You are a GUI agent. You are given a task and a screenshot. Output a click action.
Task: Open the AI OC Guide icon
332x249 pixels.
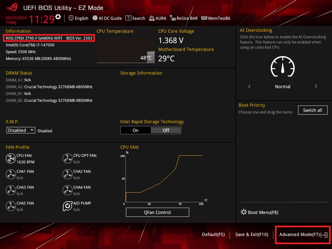click(95, 18)
